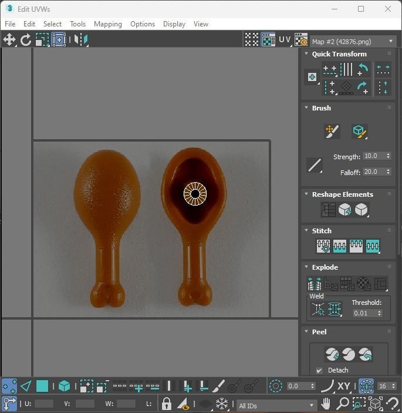
Task: Adjust the soft selection falloff spinner
Action: 313,386
